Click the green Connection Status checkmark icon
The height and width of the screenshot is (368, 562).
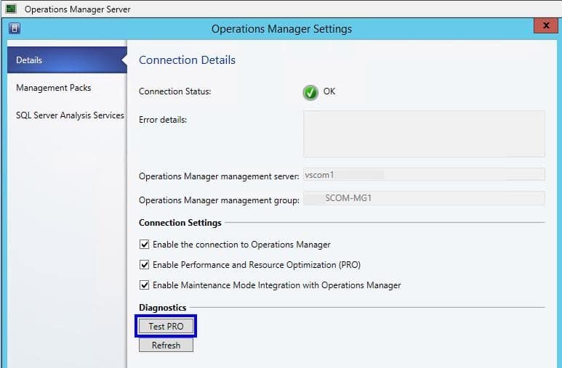pos(310,92)
